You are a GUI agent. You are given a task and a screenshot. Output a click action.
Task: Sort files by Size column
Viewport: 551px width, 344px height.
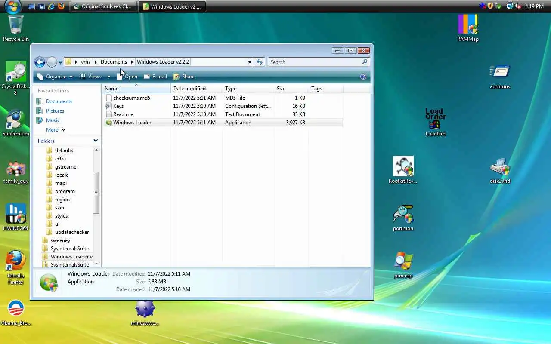291,89
